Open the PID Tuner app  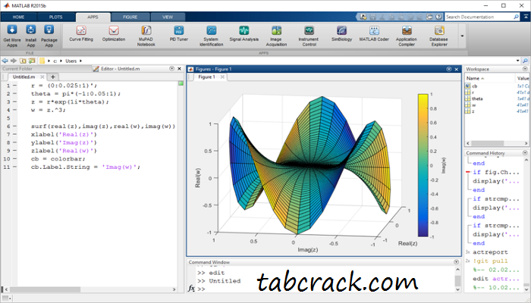[179, 33]
